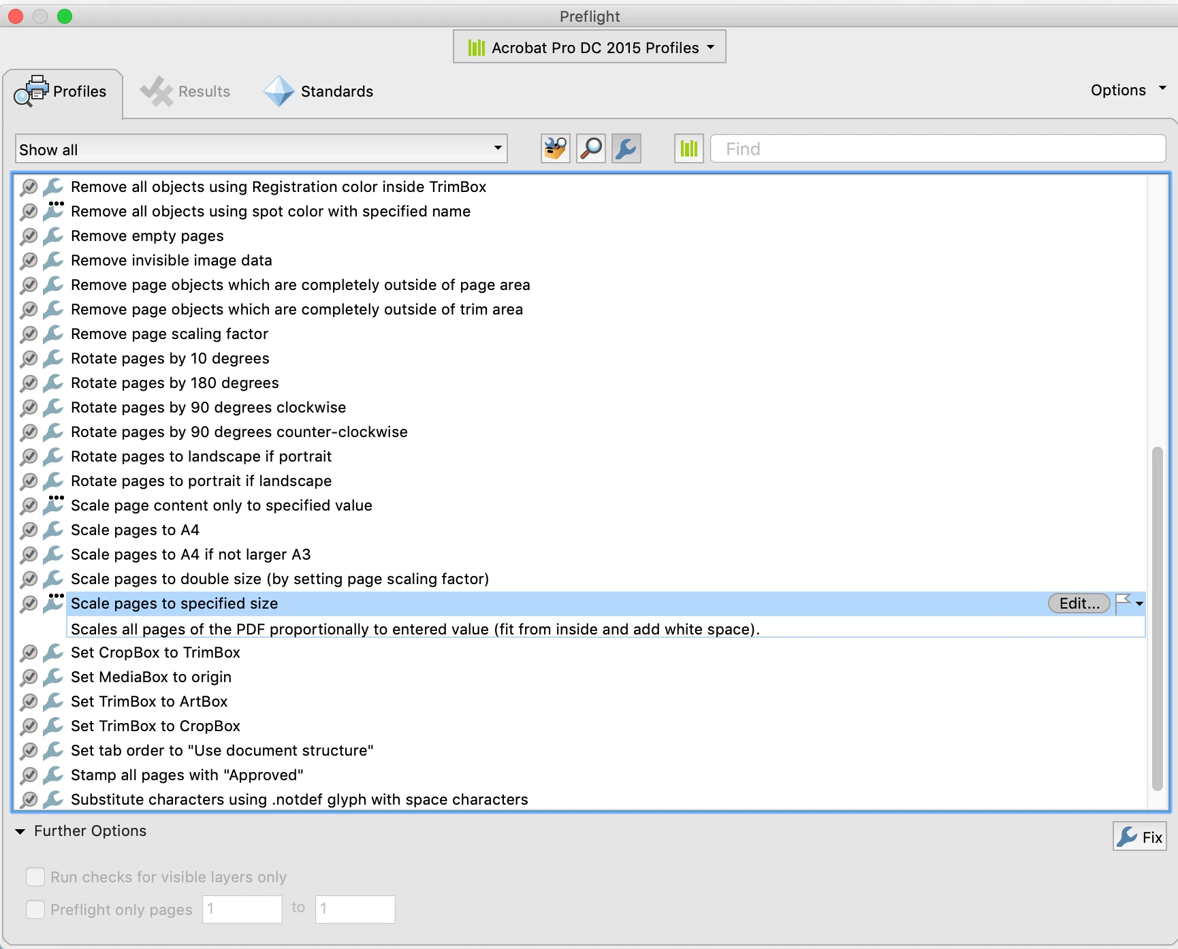Select Scale pages to double size fixup
Image resolution: width=1178 pixels, height=949 pixels.
tap(280, 579)
